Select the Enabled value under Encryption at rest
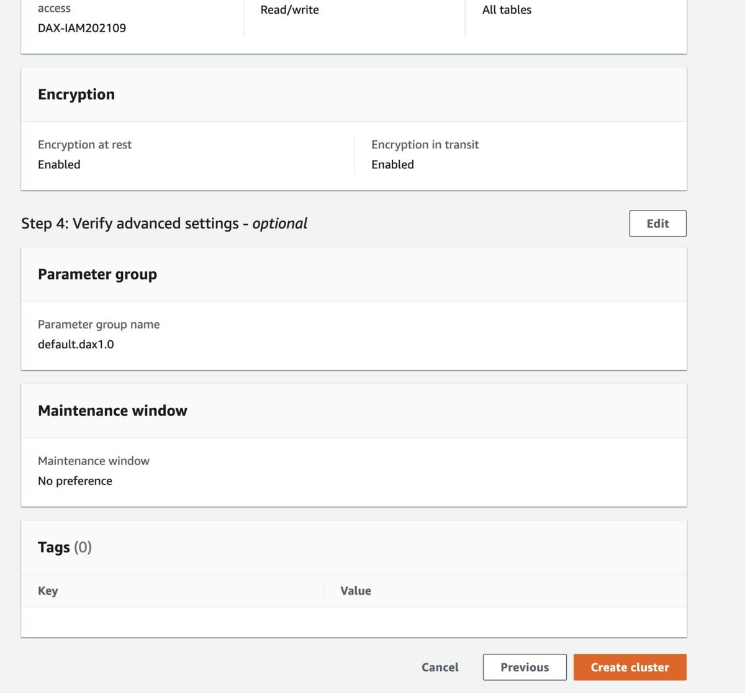This screenshot has width=745, height=693. tap(59, 165)
